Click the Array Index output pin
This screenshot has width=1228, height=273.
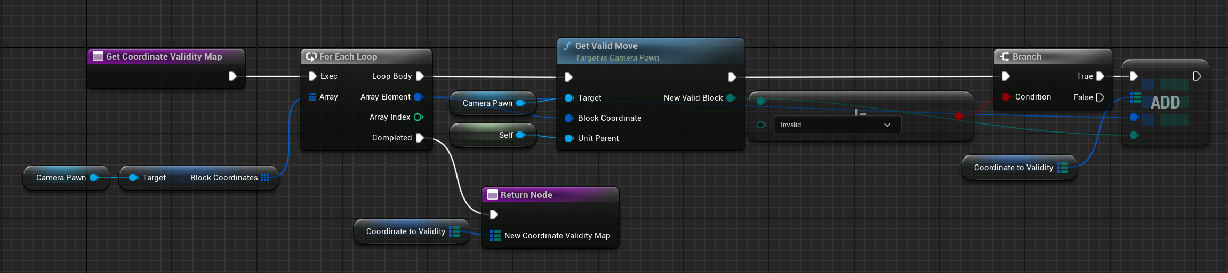(419, 117)
